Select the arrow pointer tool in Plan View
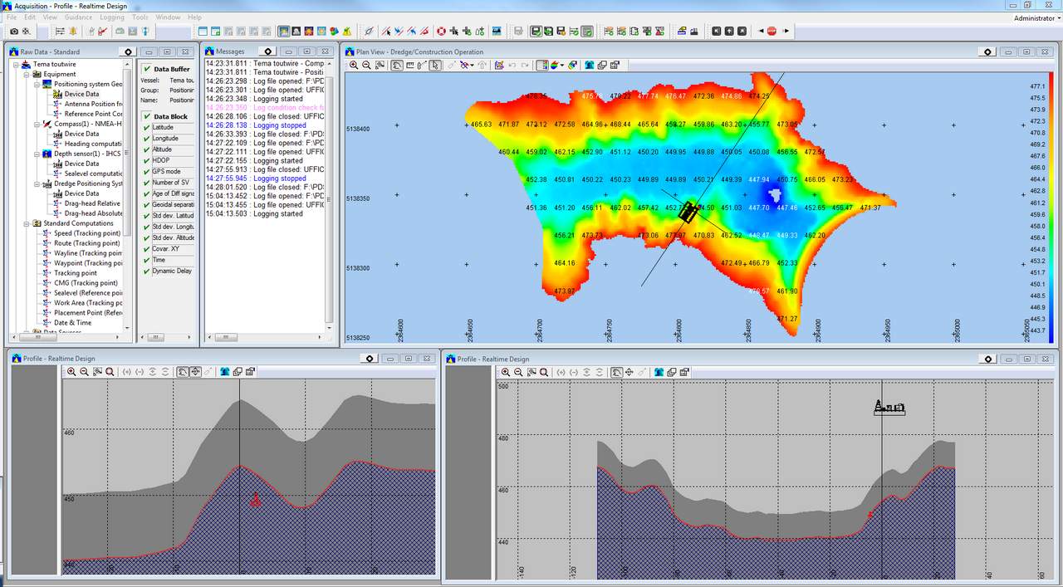The width and height of the screenshot is (1063, 587). [435, 65]
